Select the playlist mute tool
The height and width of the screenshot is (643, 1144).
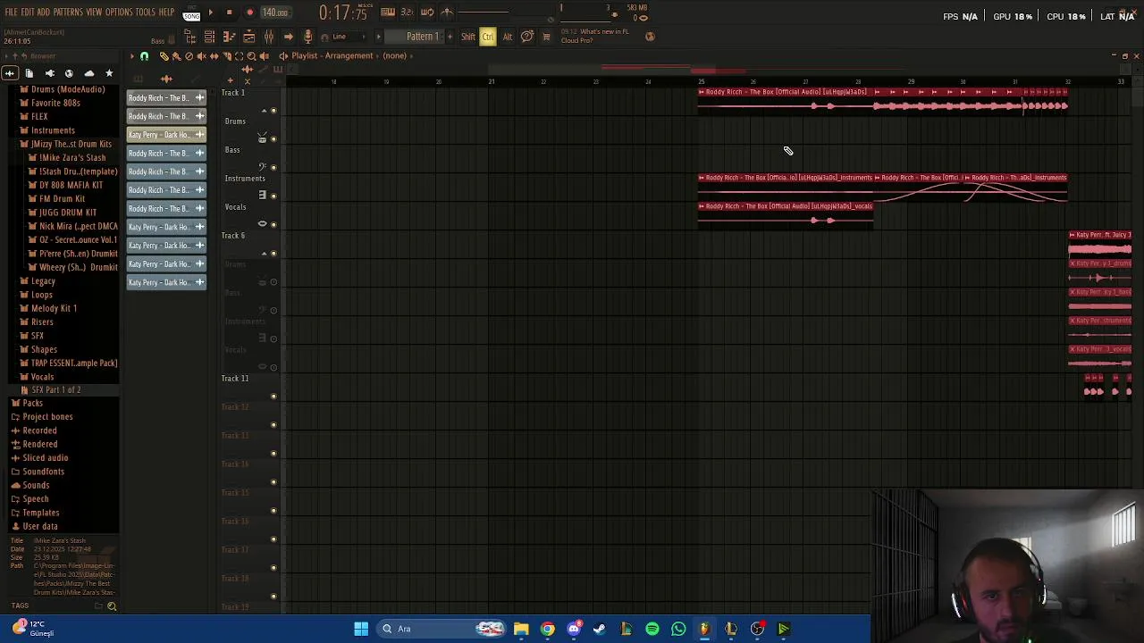[201, 56]
